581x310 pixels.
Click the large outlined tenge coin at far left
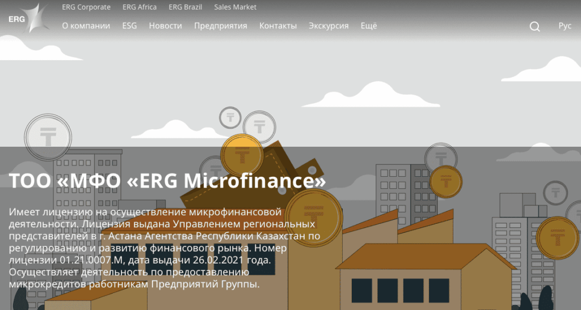click(48, 137)
